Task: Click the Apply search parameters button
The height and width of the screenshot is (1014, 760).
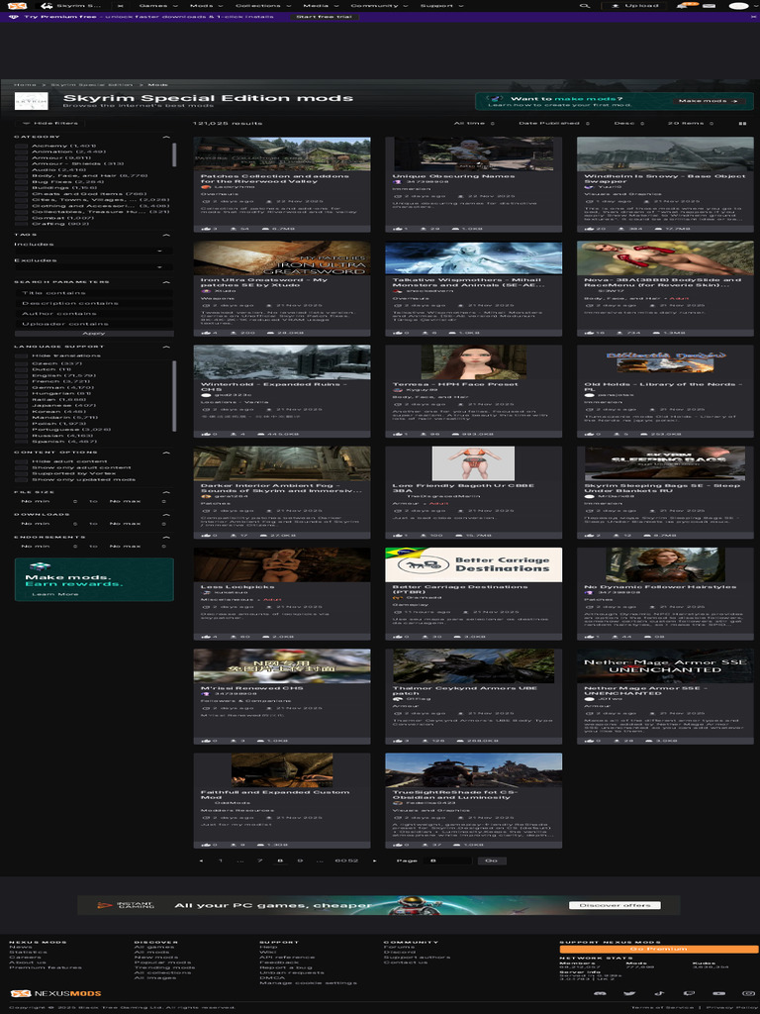Action: [94, 333]
